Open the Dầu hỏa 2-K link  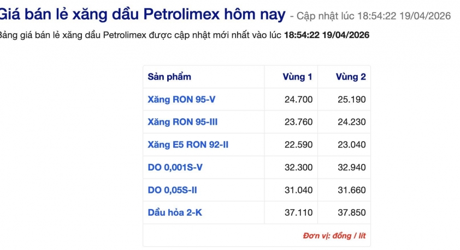pos(175,212)
